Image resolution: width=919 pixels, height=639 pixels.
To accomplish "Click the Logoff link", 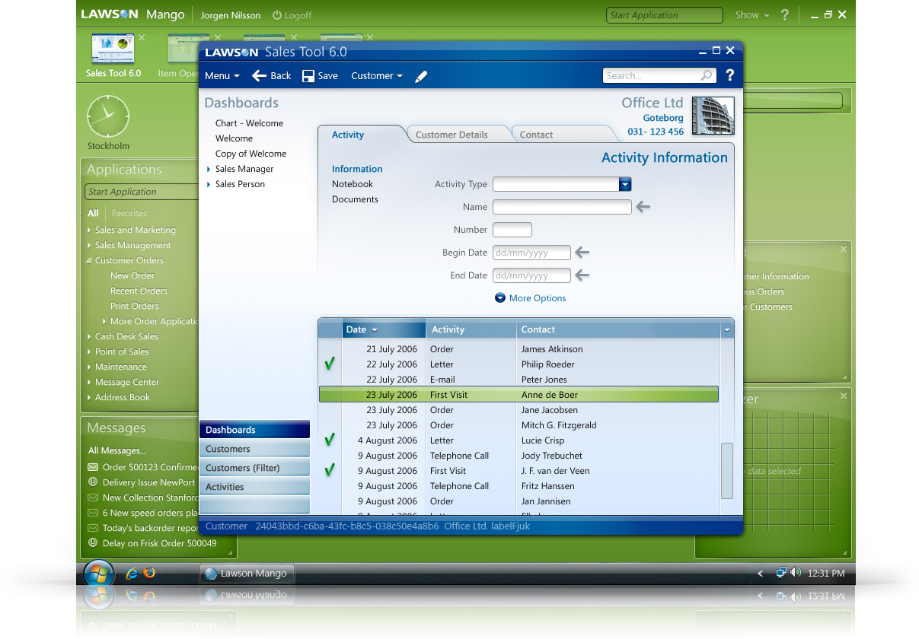I will tap(292, 15).
